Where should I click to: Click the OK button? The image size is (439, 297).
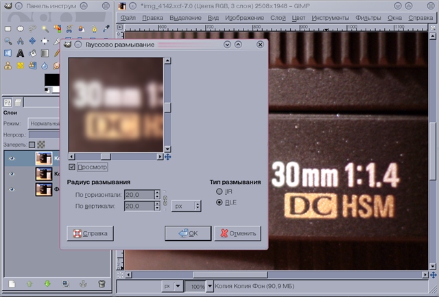[187, 233]
